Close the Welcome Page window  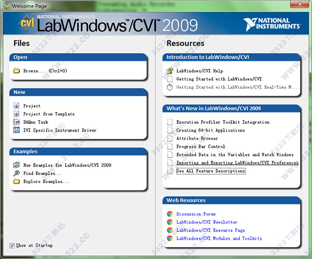(x=300, y=4)
